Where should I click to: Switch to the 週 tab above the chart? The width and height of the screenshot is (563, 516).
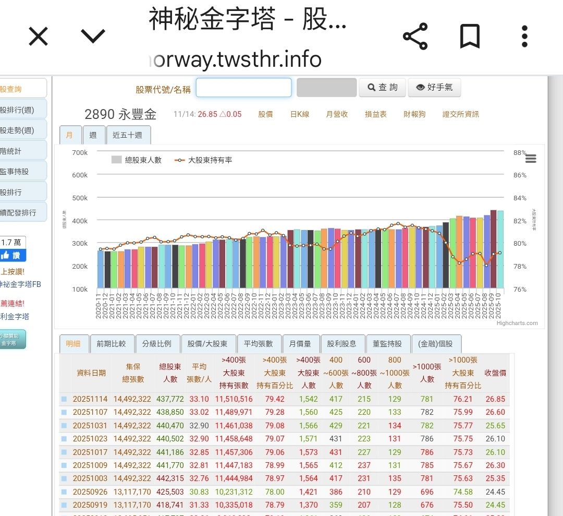click(94, 135)
